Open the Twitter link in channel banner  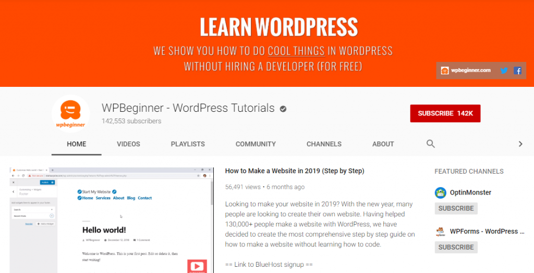504,71
